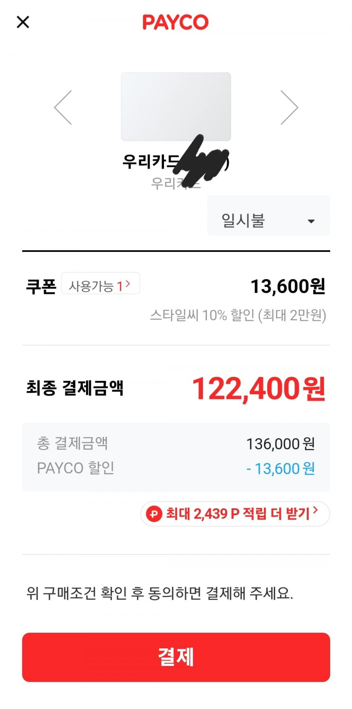Tap the 스타일씨 10% 할인 coupon description
The width and height of the screenshot is (352, 709).
pos(238,315)
